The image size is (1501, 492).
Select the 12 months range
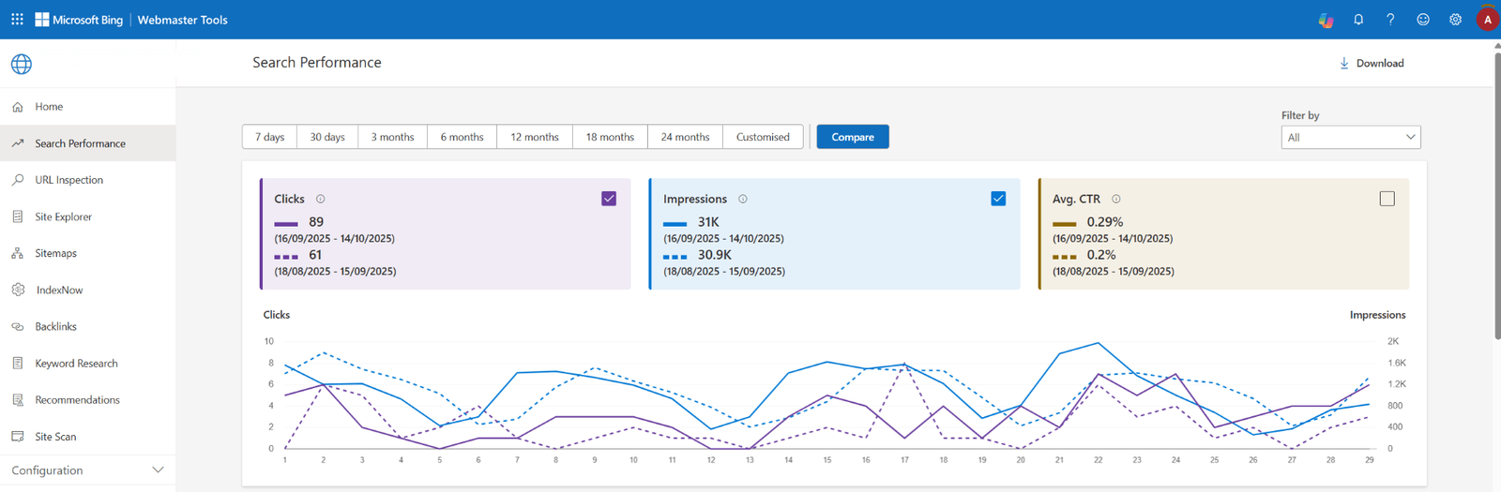pos(535,137)
